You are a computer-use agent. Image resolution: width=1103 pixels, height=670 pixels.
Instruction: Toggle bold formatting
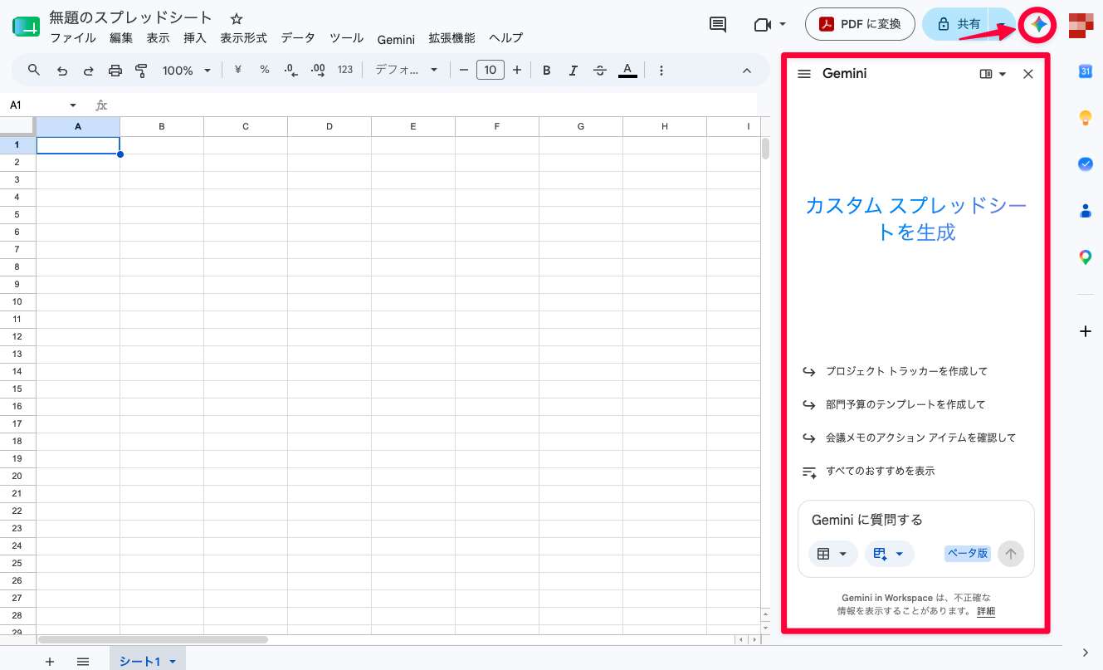point(547,71)
